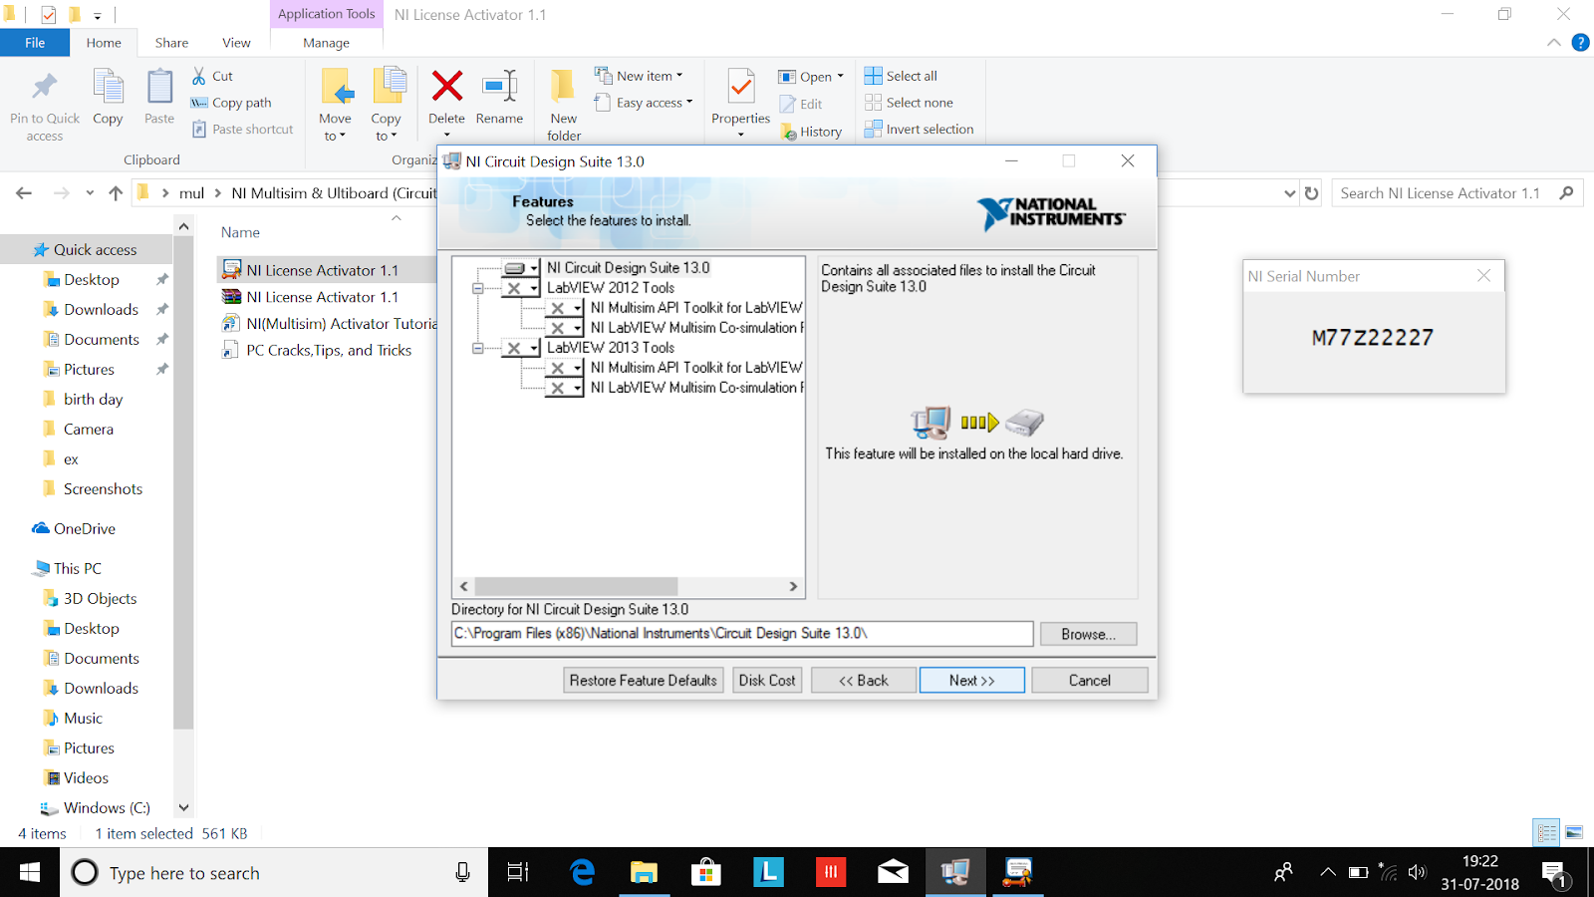The width and height of the screenshot is (1594, 897).
Task: Select the Screenshots folder in sidebar
Action: coord(103,489)
